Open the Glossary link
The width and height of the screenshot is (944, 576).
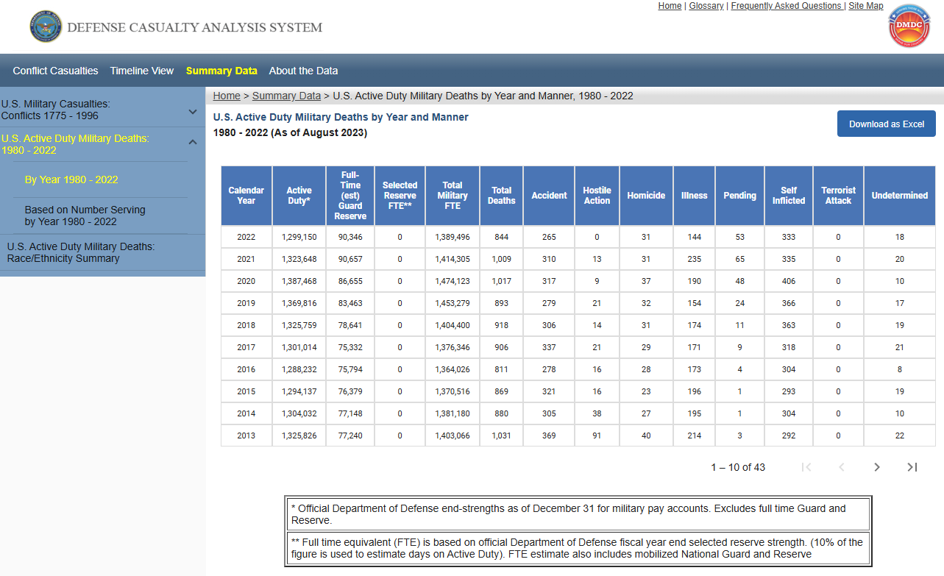(706, 6)
